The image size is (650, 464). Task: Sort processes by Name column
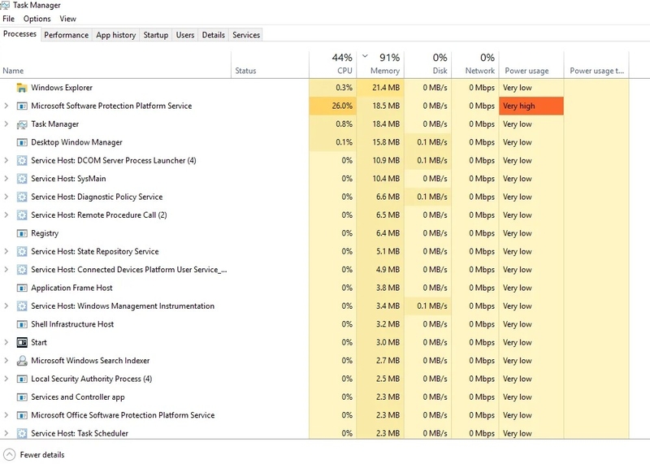click(115, 65)
